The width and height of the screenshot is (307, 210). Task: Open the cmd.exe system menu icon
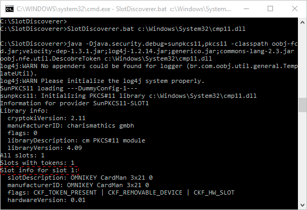pos(10,9)
